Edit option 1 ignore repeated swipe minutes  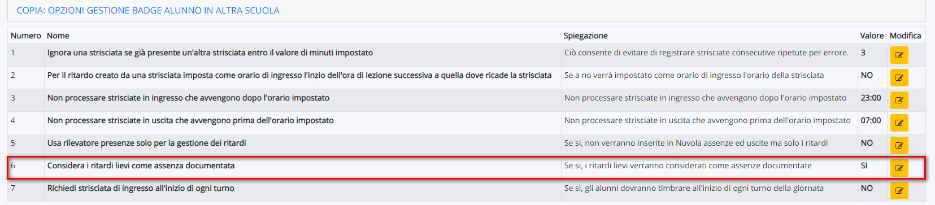(899, 55)
